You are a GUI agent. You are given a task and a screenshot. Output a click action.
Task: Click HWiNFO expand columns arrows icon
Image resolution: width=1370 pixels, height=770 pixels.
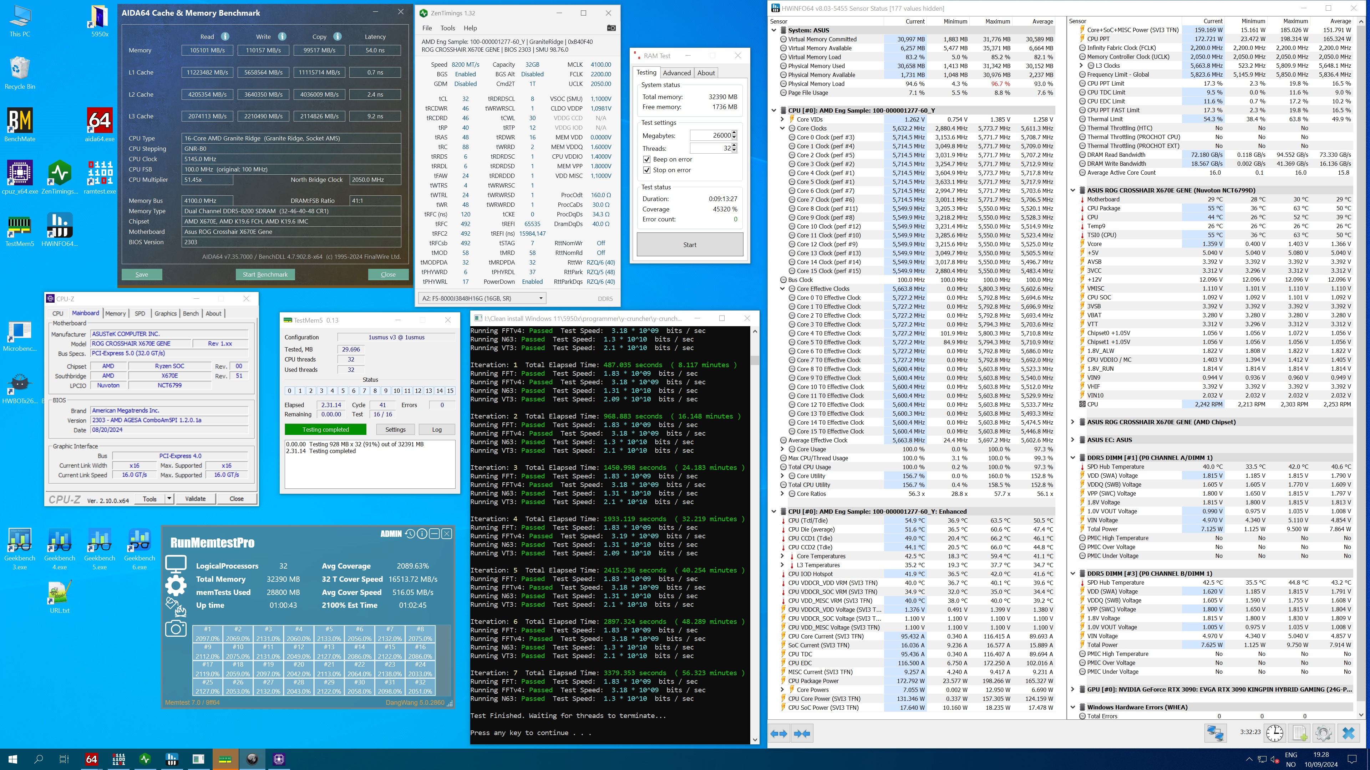pos(778,734)
